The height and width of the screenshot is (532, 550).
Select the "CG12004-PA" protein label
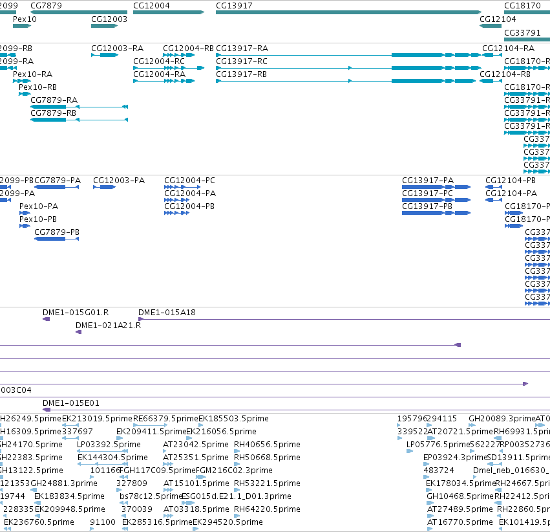pyautogui.click(x=190, y=193)
